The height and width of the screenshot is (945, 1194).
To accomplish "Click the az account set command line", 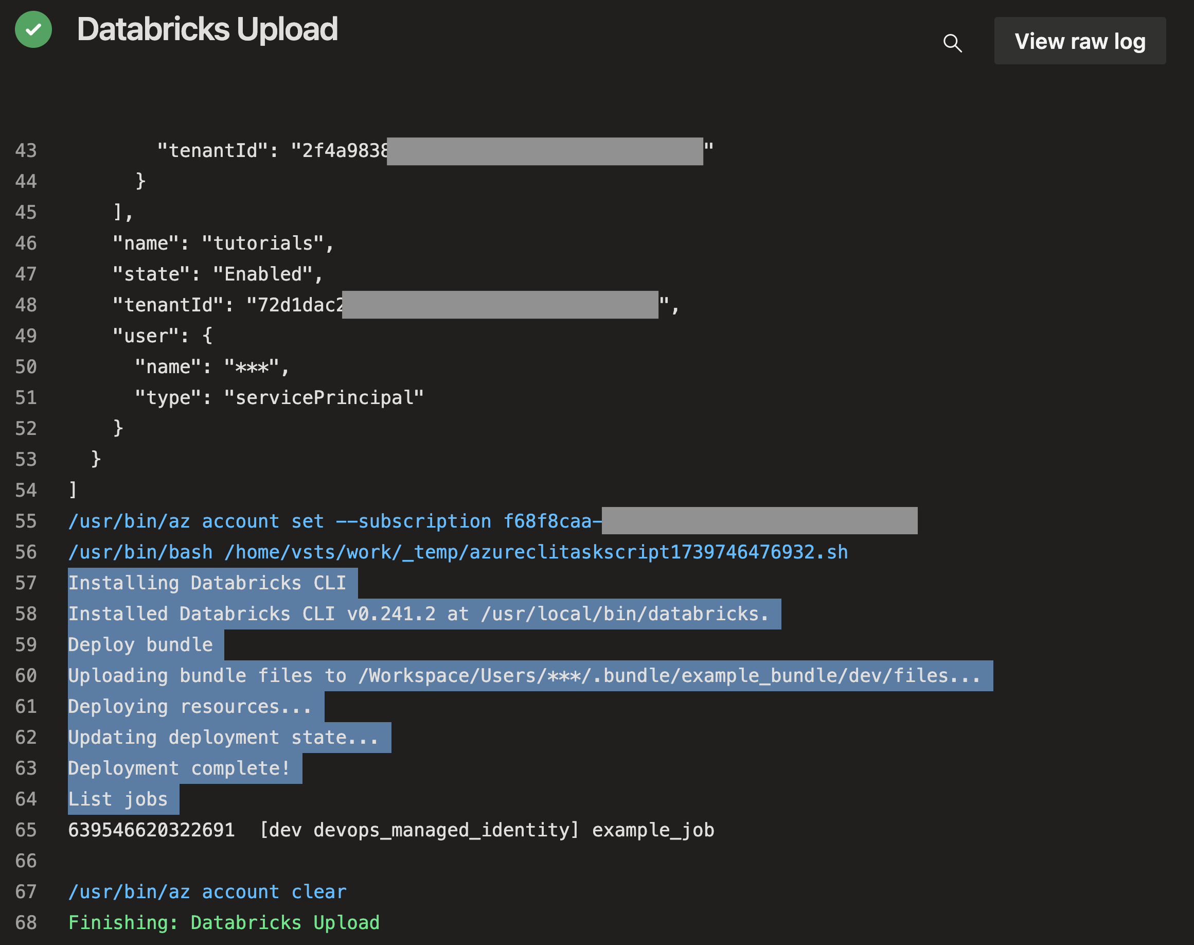I will click(x=332, y=521).
